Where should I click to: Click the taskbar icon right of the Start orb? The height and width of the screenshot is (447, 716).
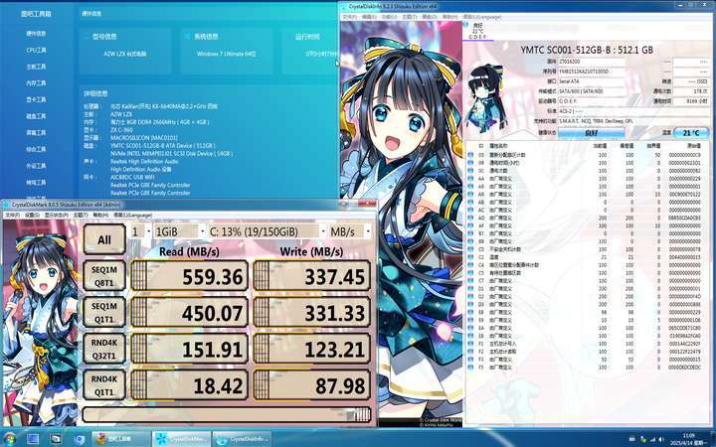coord(33,439)
